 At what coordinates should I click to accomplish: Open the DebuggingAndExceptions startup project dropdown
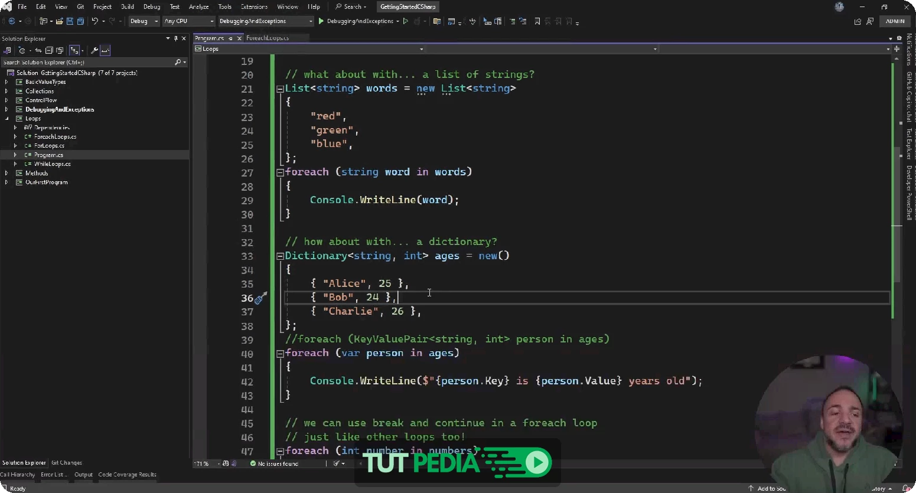click(x=266, y=21)
